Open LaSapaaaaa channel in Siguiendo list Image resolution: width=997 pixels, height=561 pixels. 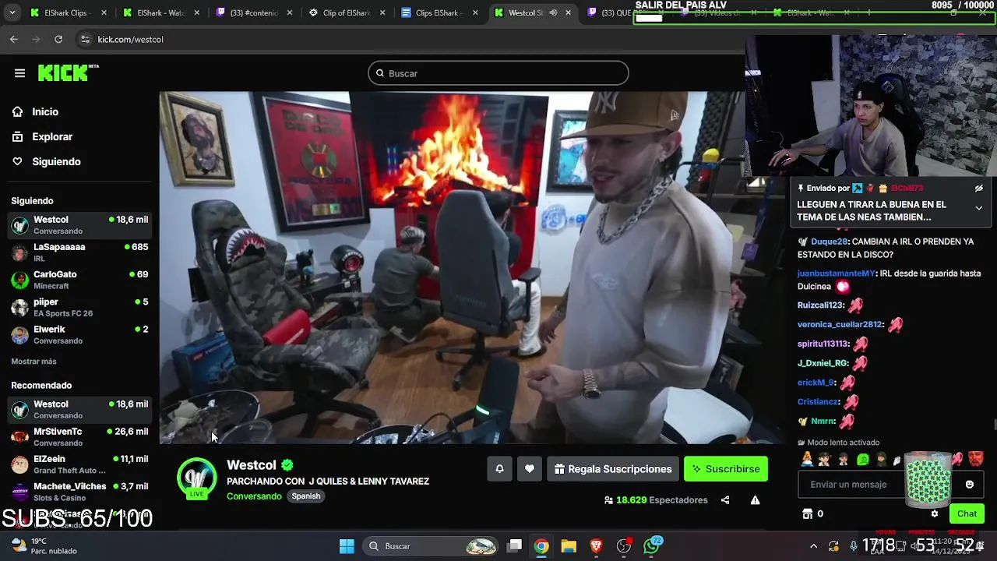pos(79,252)
